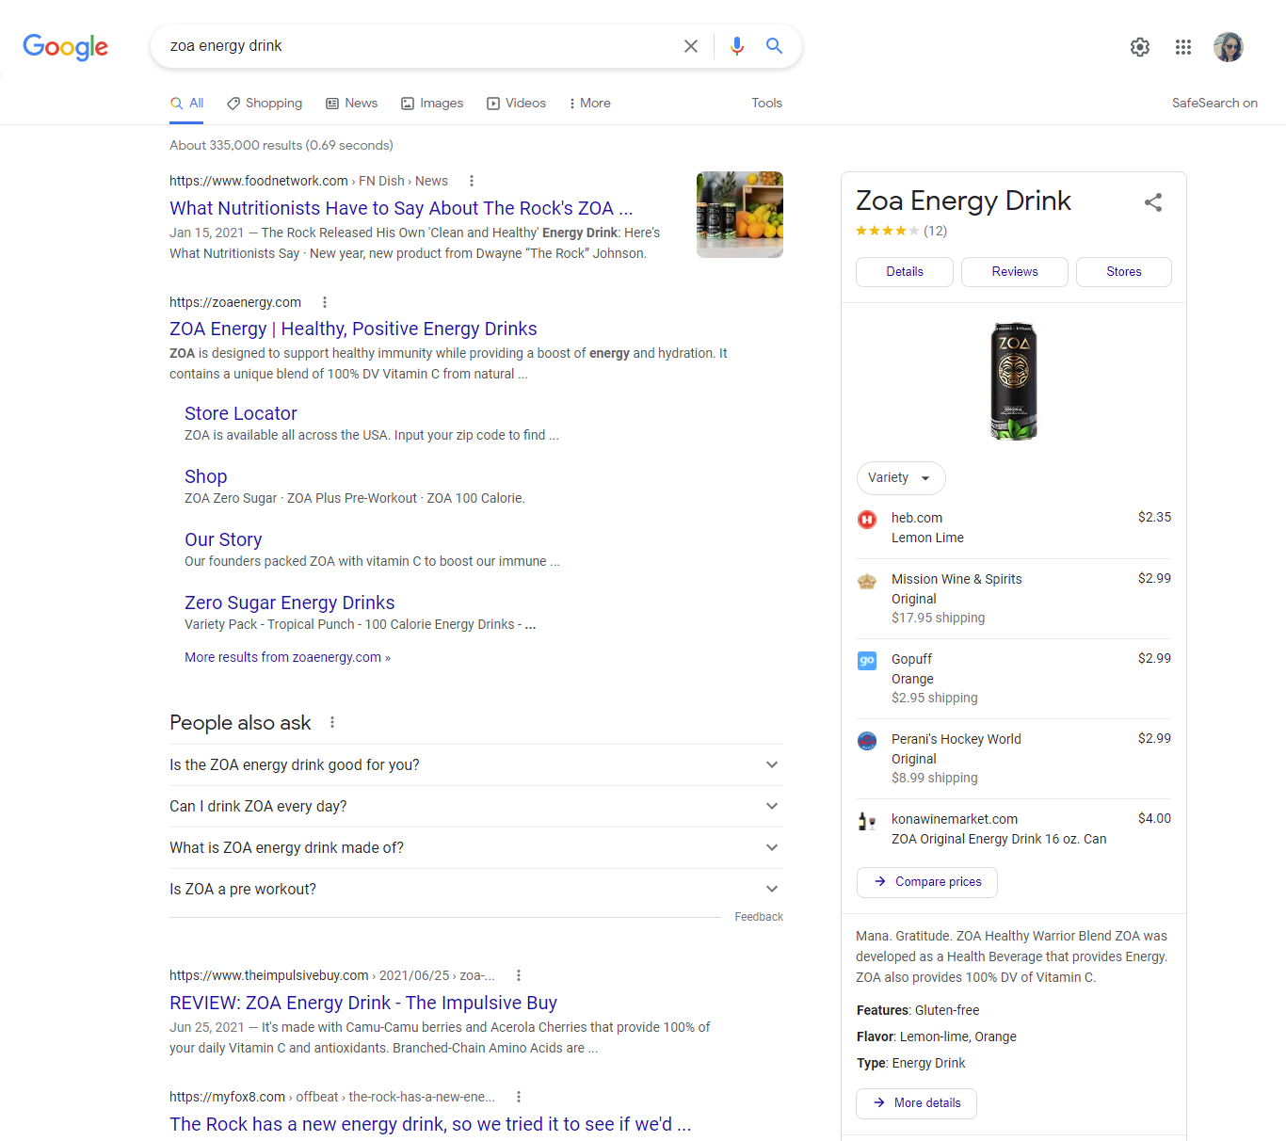Open the Google apps grid icon
This screenshot has height=1141, width=1286.
tap(1183, 47)
